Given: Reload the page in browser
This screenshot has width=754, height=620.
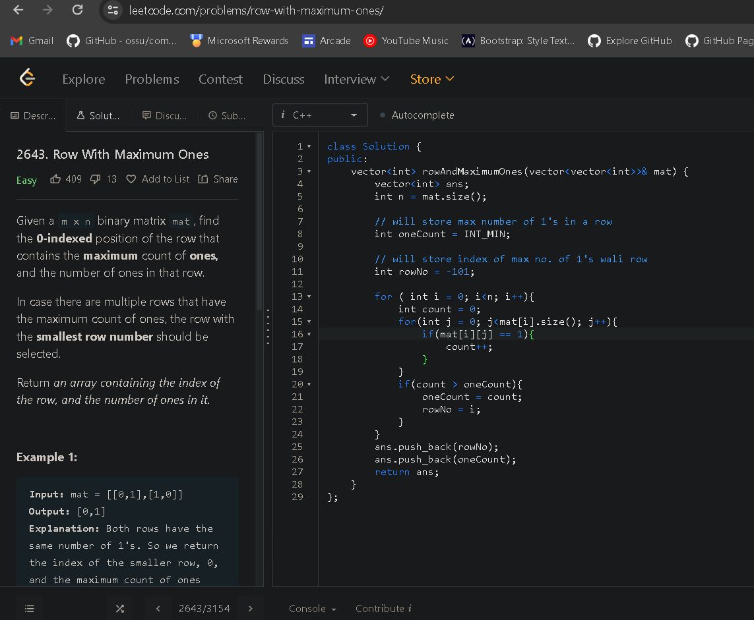Looking at the screenshot, I should 77,11.
